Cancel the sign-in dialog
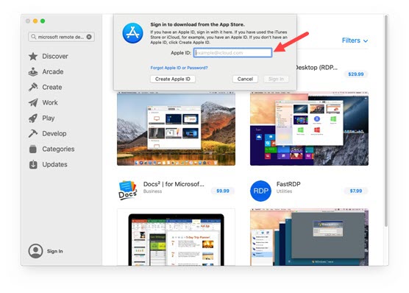409x293 pixels. coord(245,79)
